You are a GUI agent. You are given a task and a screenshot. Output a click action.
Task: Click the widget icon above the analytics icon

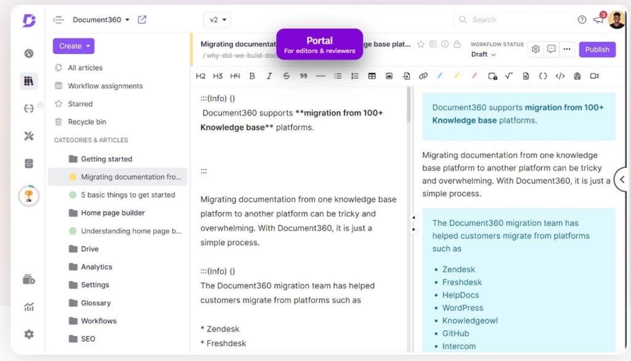pos(28,279)
